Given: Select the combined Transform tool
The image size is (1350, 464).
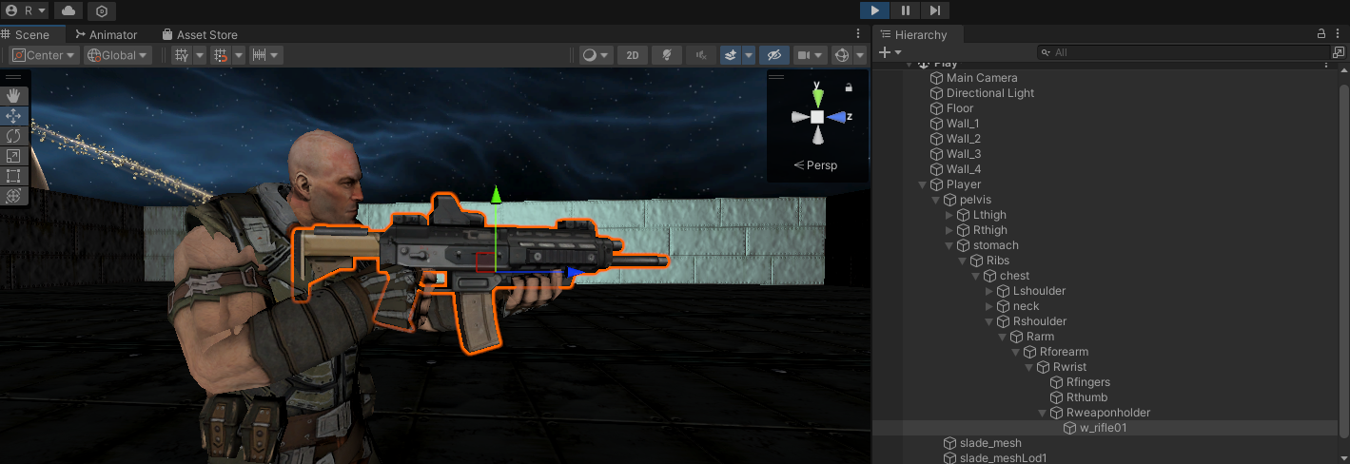Looking at the screenshot, I should click(x=13, y=196).
